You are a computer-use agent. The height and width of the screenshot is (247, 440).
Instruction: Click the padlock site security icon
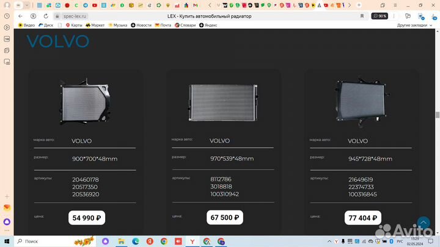point(57,16)
